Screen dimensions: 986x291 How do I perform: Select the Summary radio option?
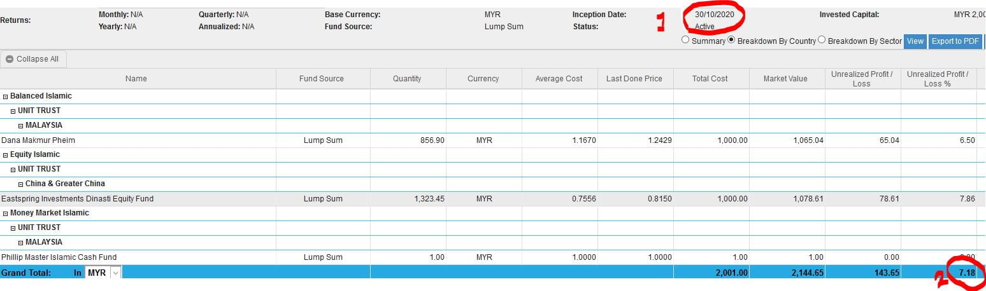(685, 40)
